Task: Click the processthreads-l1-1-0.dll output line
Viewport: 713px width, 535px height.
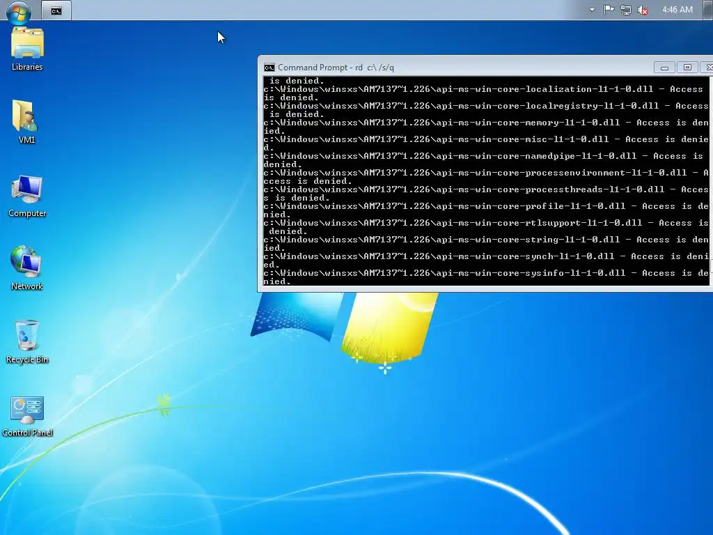Action: pyautogui.click(x=485, y=194)
